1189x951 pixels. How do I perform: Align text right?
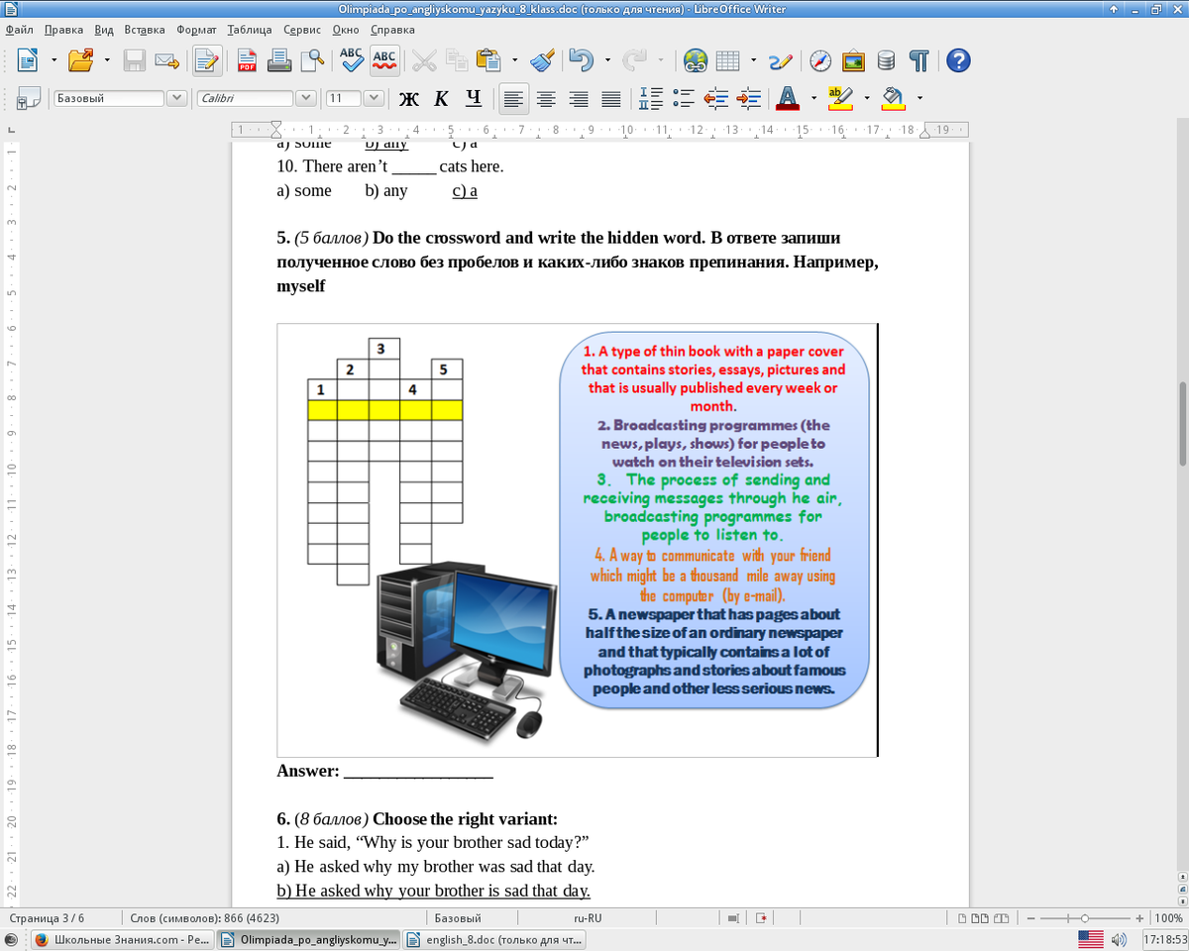(579, 98)
